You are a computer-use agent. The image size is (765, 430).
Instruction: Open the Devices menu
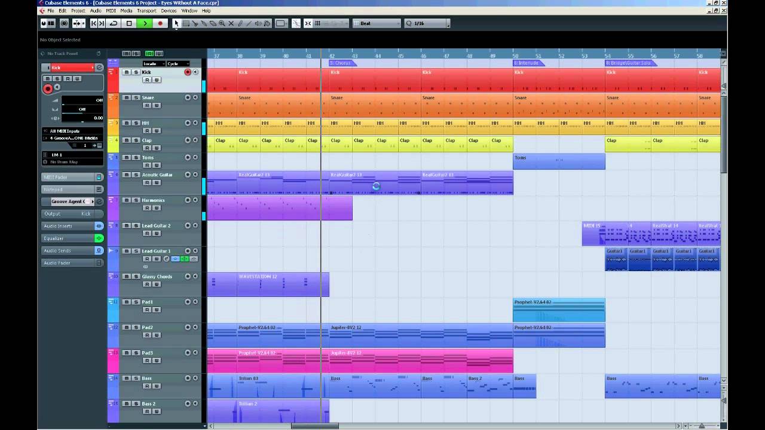(169, 11)
